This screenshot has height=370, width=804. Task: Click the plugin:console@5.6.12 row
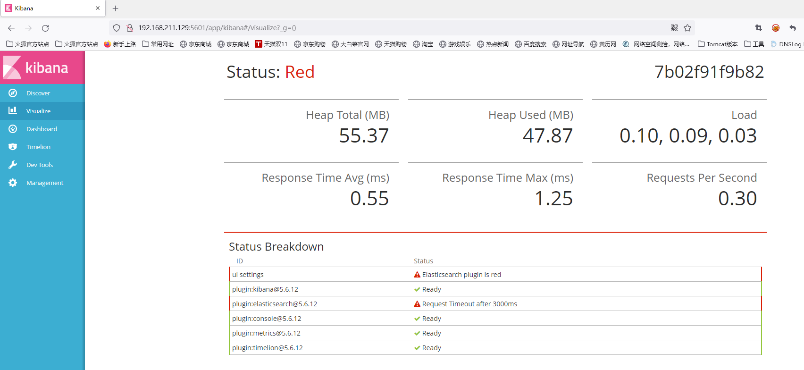pyautogui.click(x=495, y=319)
